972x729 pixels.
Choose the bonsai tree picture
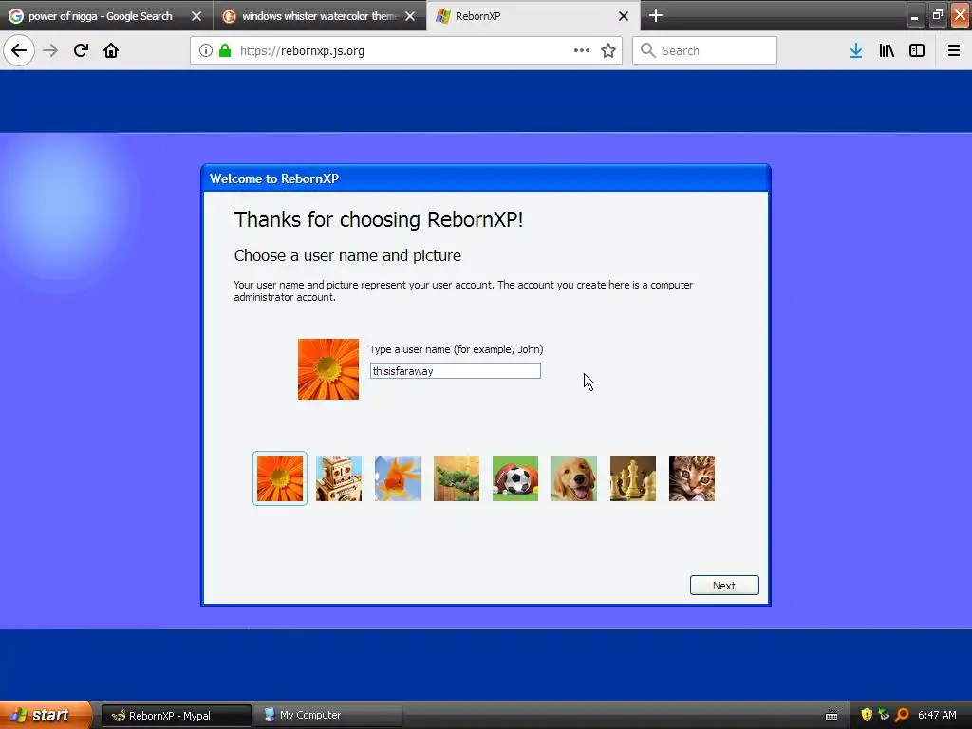457,478
